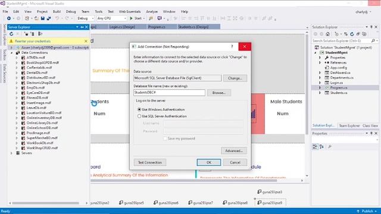Viewport: 381px width, 214px height.
Task: Click Show All Files icon in Solution Explorer
Action: pyautogui.click(x=364, y=34)
